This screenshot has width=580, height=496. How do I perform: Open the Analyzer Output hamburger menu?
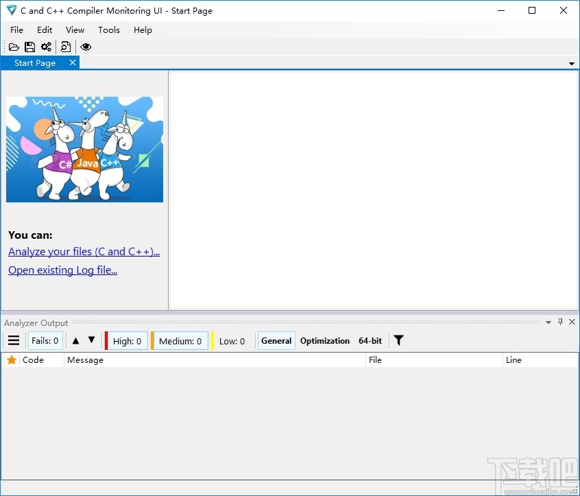[x=14, y=340]
